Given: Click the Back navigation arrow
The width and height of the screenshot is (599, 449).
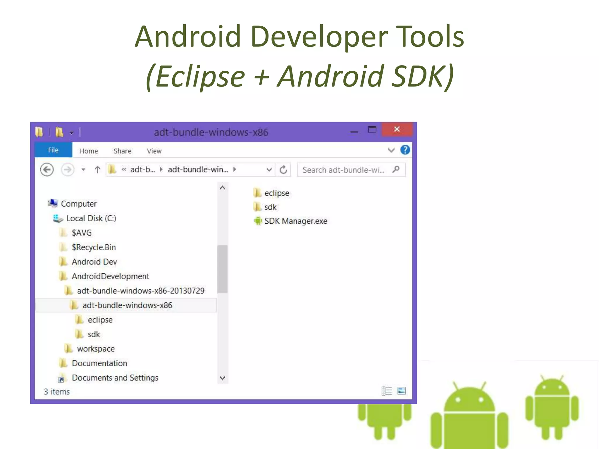Looking at the screenshot, I should point(47,170).
